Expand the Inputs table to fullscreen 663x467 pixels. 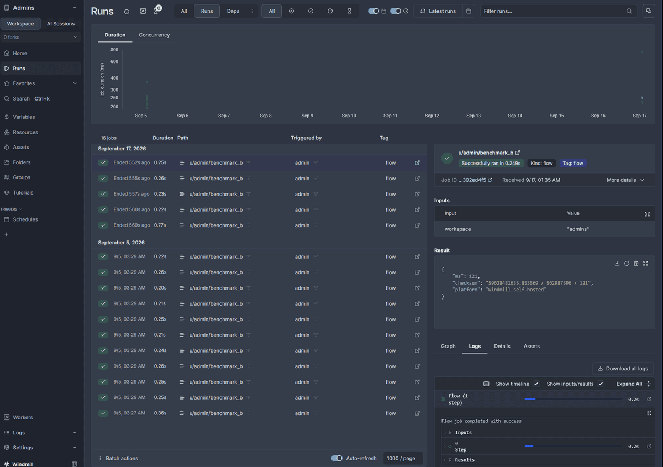pos(647,214)
